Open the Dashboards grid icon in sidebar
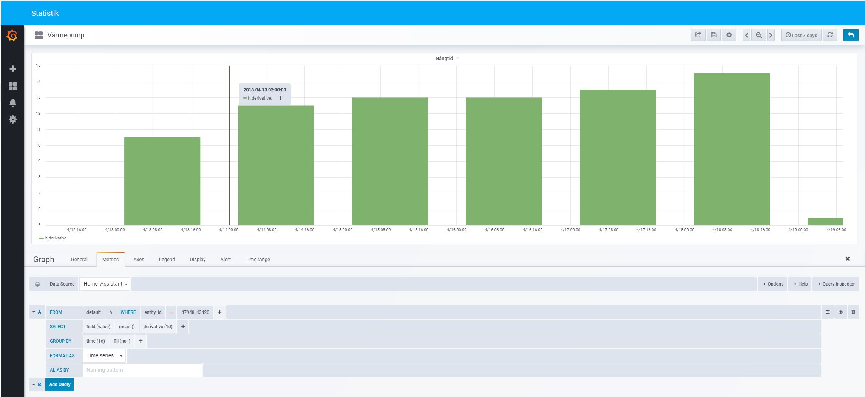 coord(13,86)
